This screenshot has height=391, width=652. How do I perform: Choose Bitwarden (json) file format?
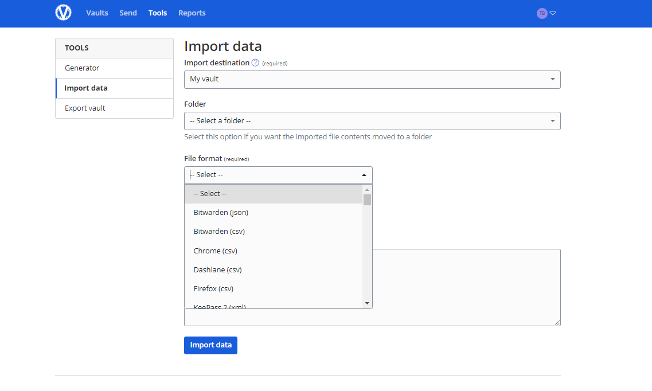click(274, 212)
